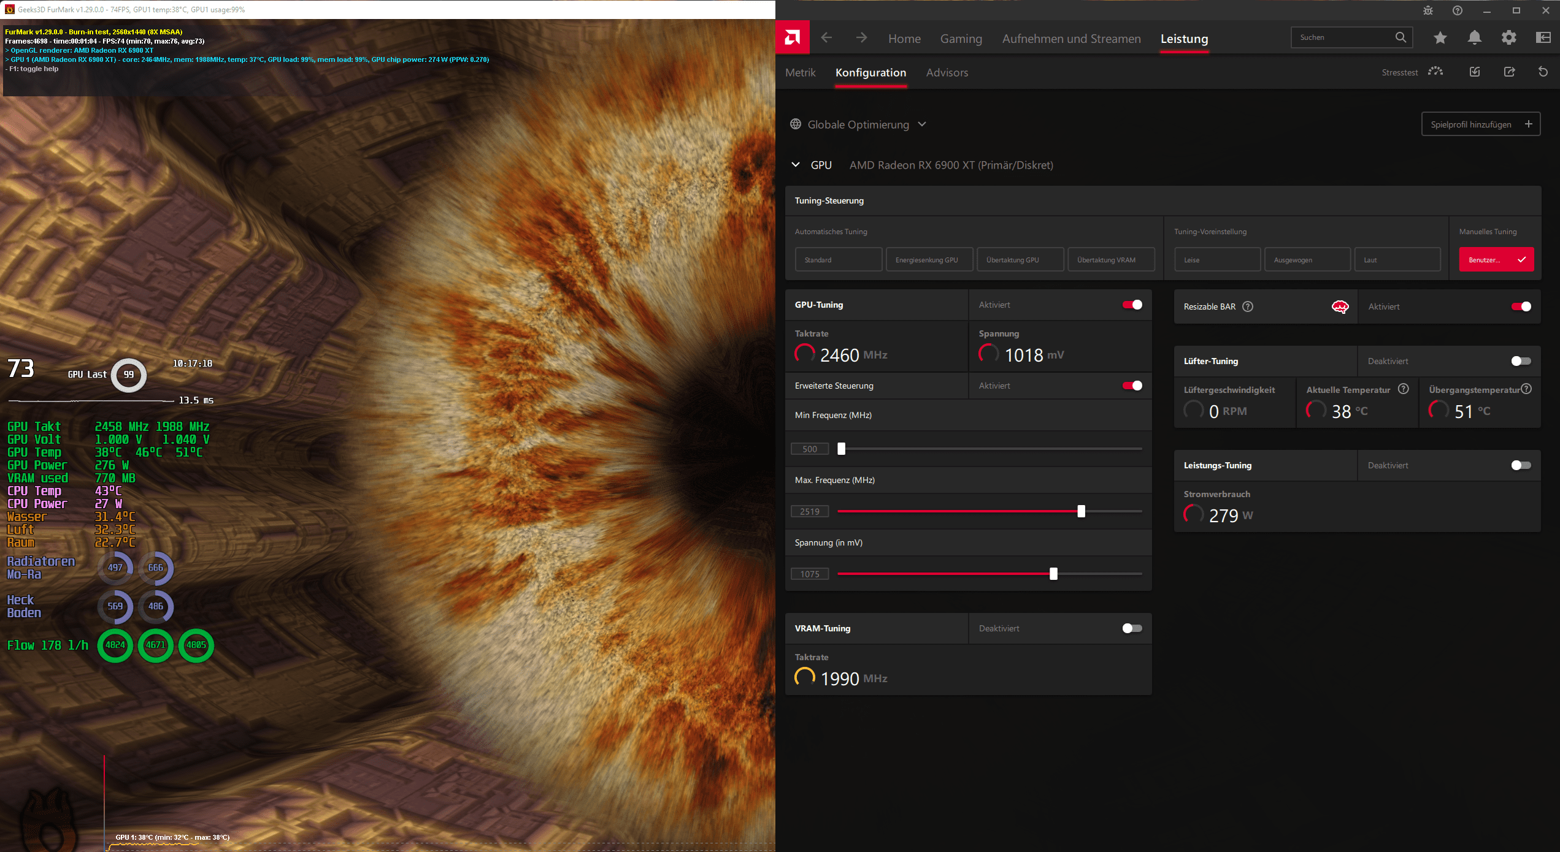Click the Max. Frequenz value field 2519

click(x=810, y=511)
